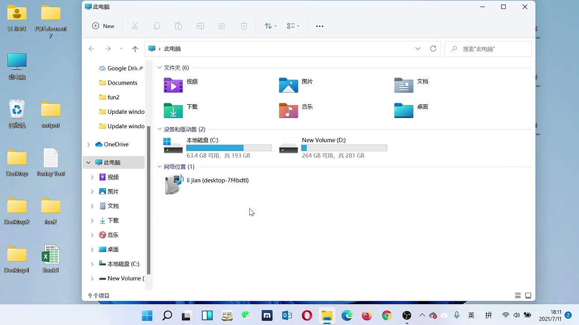Expand 视频 node in navigation tree

pyautogui.click(x=92, y=177)
